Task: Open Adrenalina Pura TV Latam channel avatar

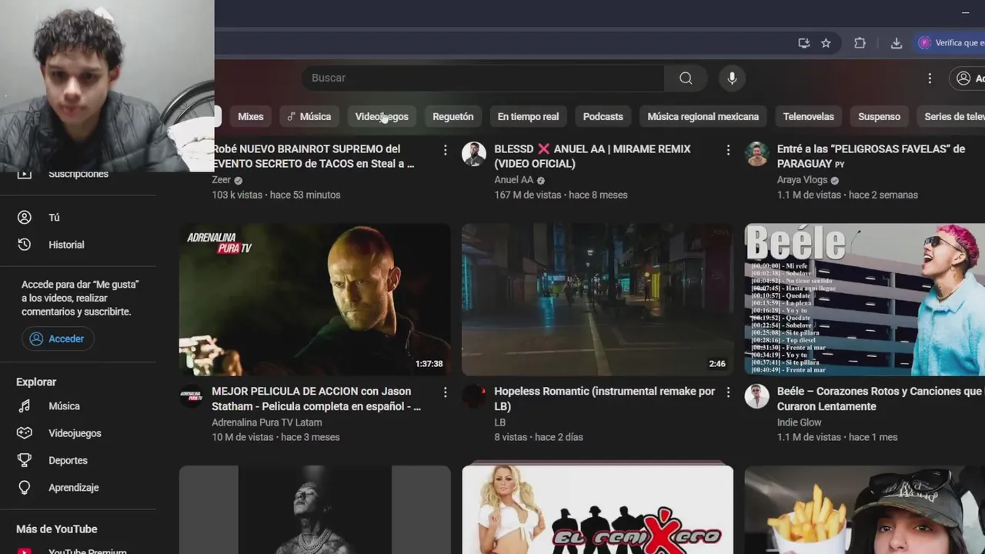Action: point(192,396)
